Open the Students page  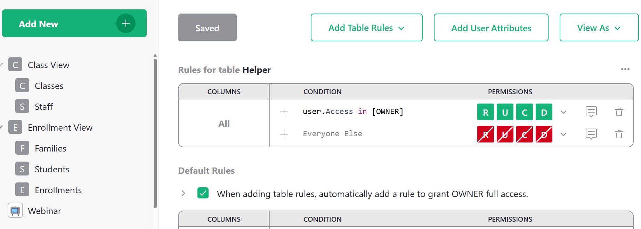52,169
